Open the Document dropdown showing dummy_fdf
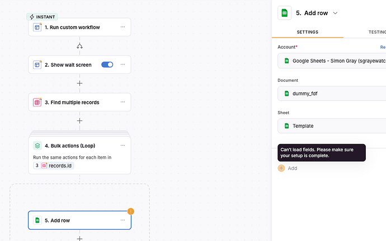The width and height of the screenshot is (386, 241). click(333, 94)
